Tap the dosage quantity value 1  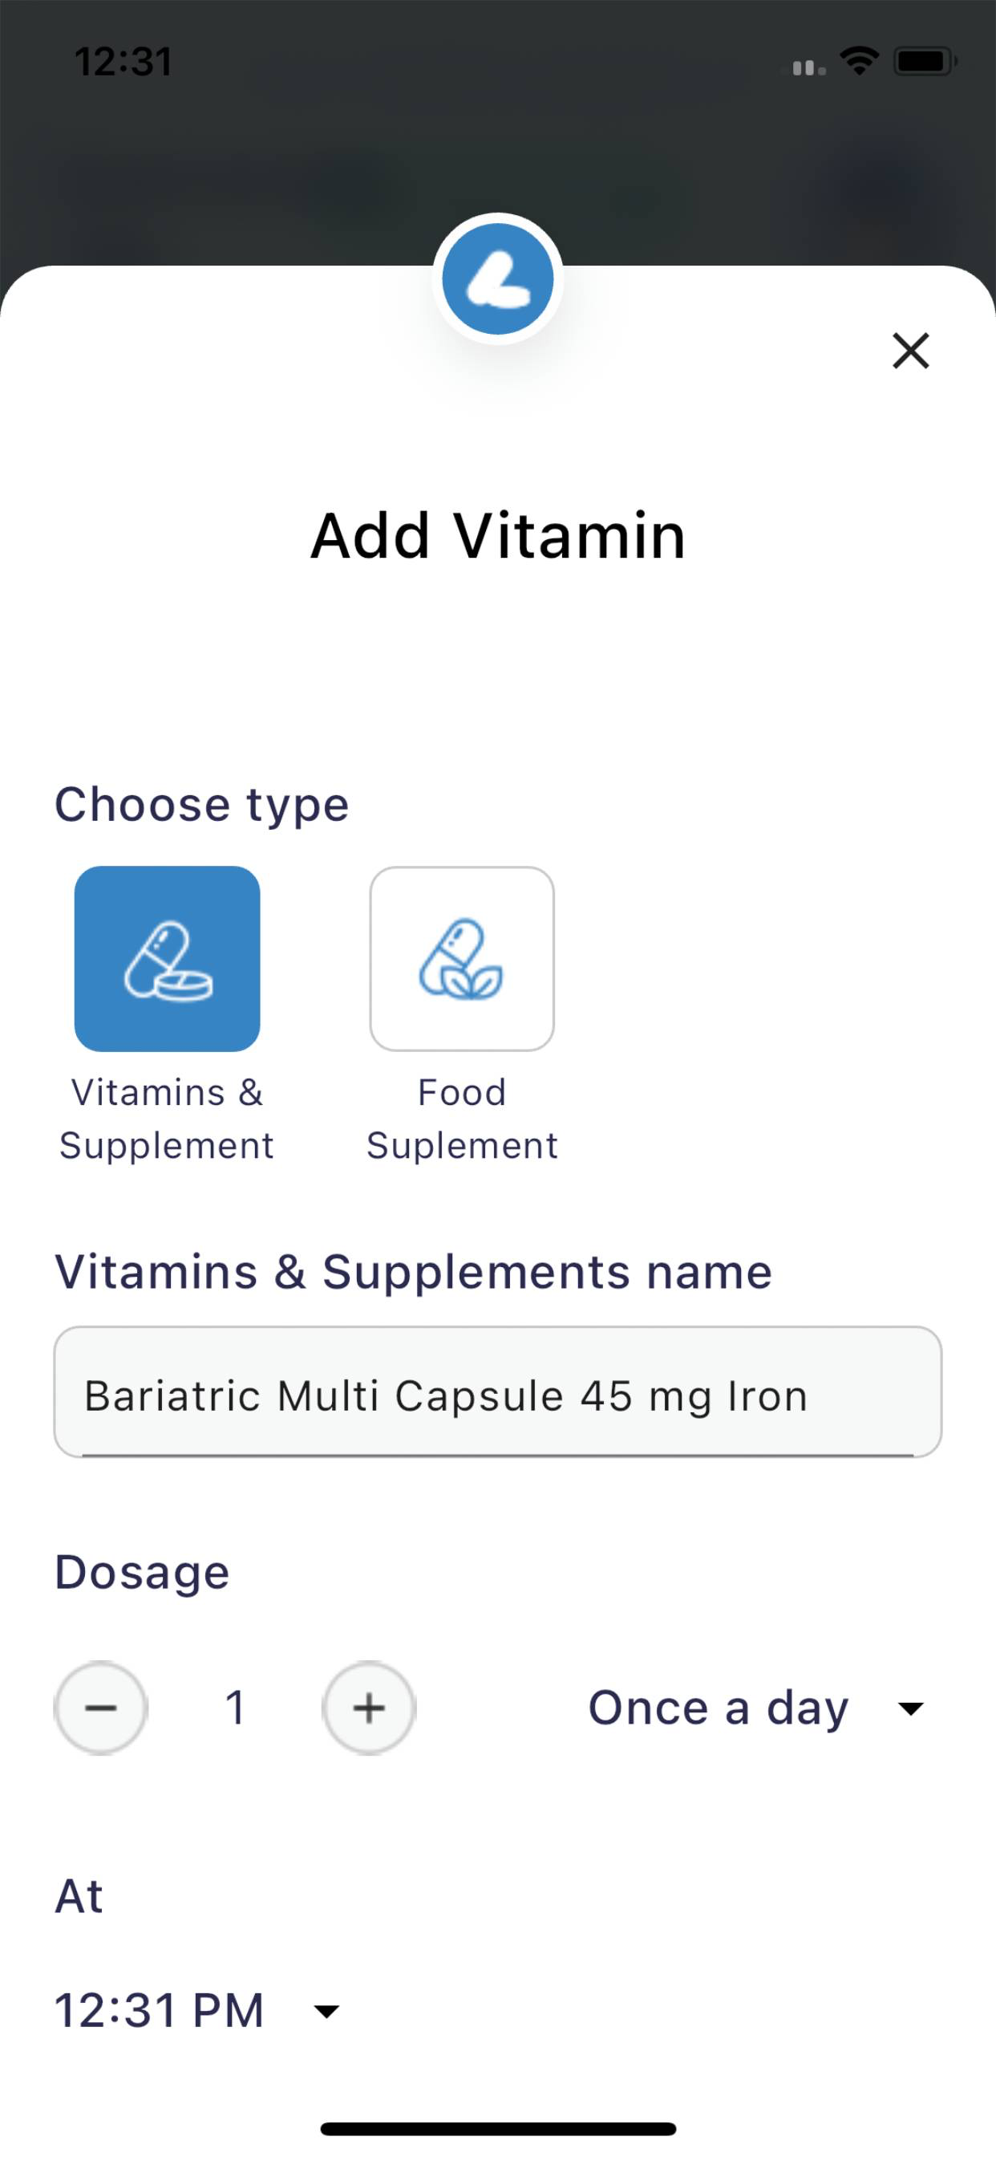(x=235, y=1708)
